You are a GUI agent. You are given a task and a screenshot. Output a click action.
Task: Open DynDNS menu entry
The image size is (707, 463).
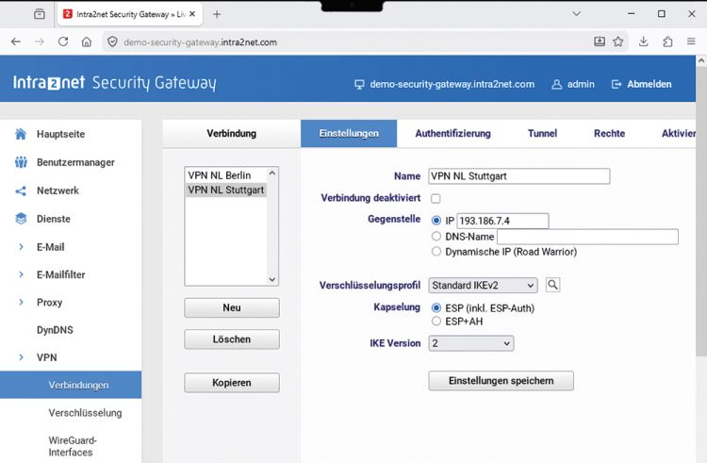[55, 330]
